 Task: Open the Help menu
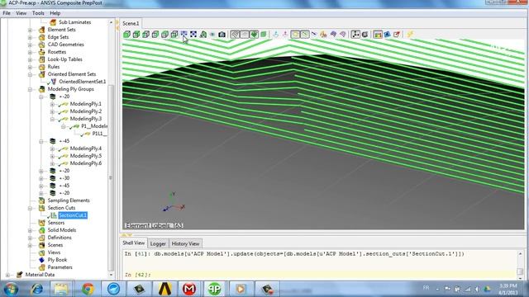55,13
